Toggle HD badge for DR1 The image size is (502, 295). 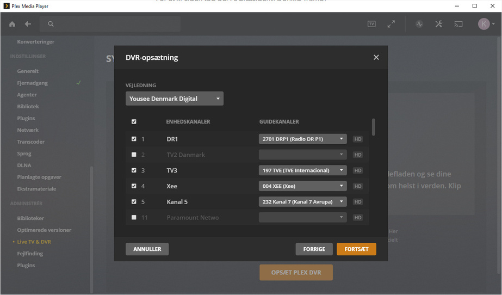[x=358, y=139]
